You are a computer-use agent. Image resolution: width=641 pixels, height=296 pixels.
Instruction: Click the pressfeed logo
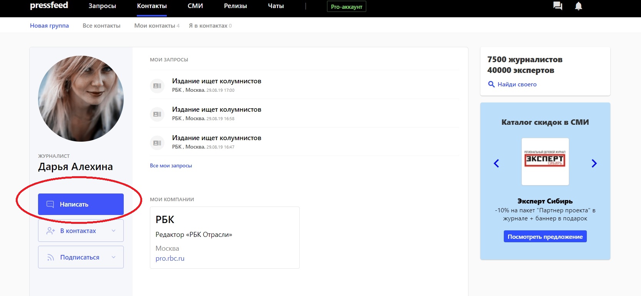point(49,6)
